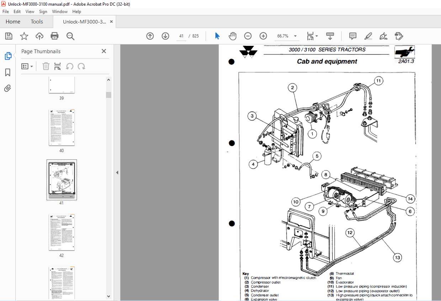Select the page 42 thumbnail
This screenshot has height=301, width=441.
(x=62, y=232)
